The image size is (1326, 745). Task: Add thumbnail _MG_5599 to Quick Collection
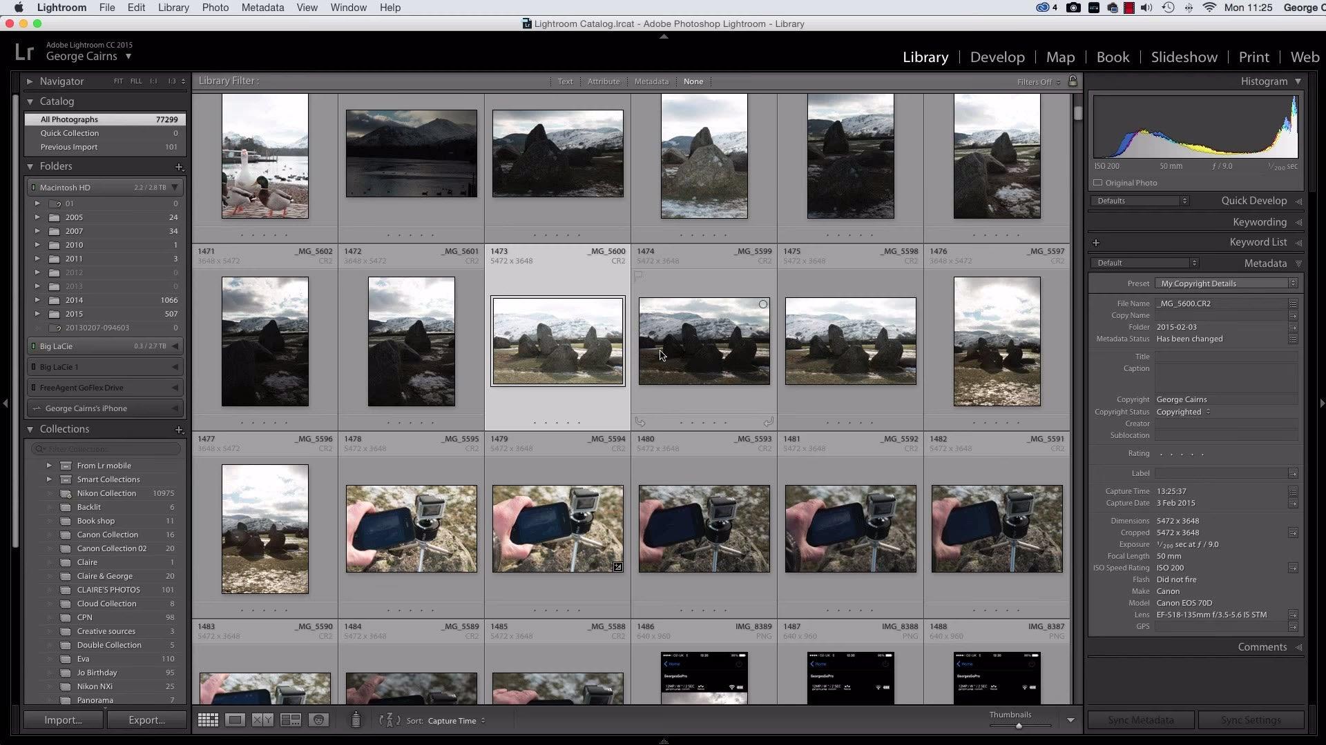[x=763, y=304]
